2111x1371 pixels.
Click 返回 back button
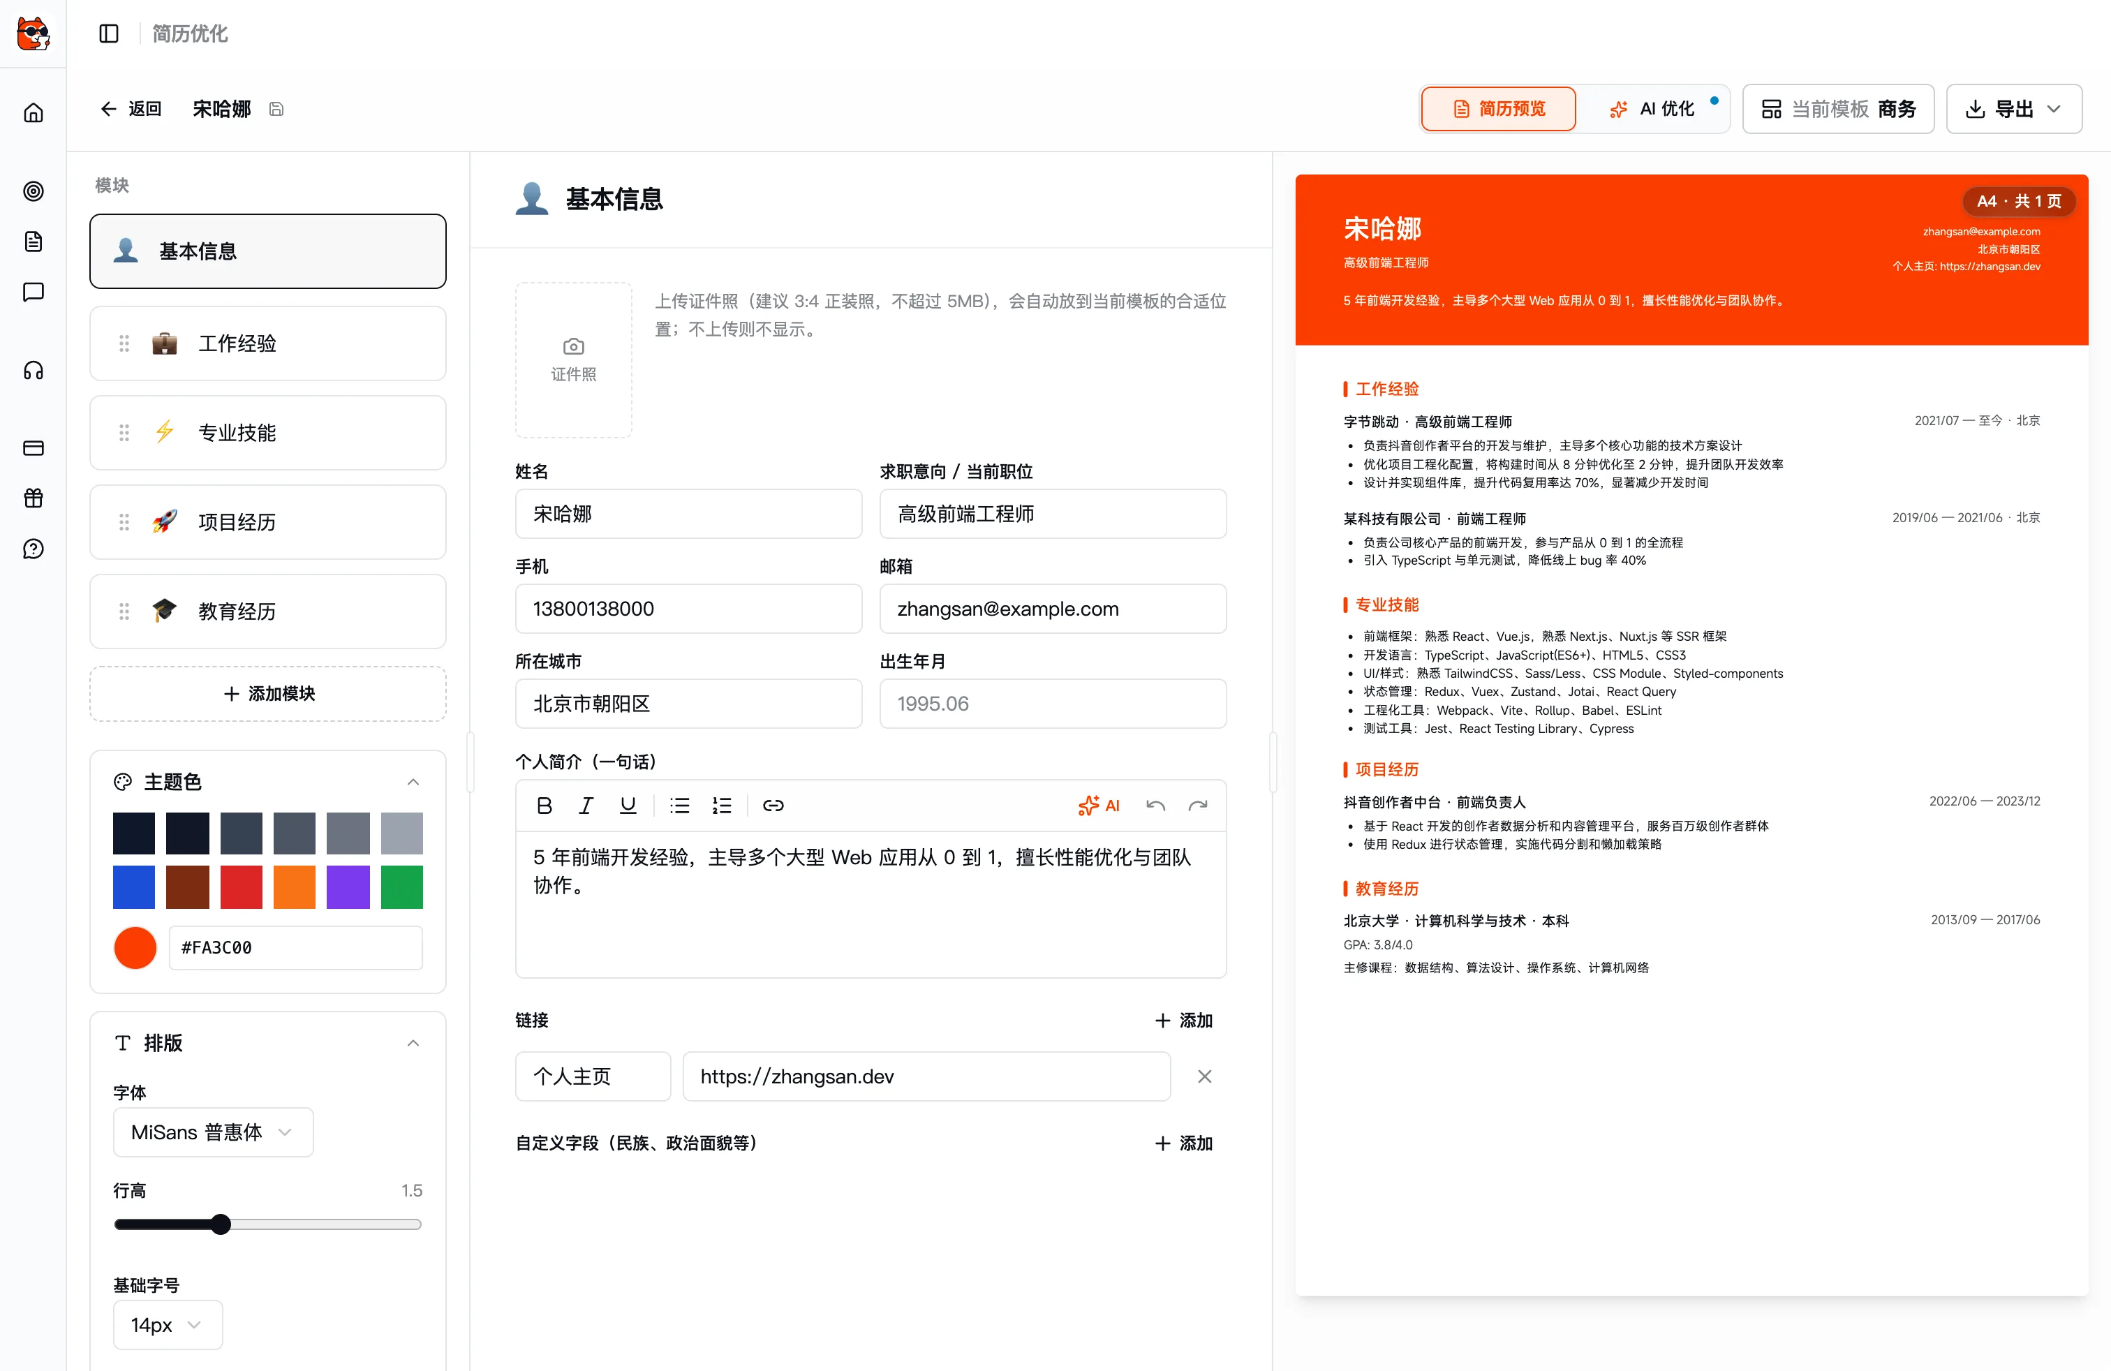[x=131, y=109]
